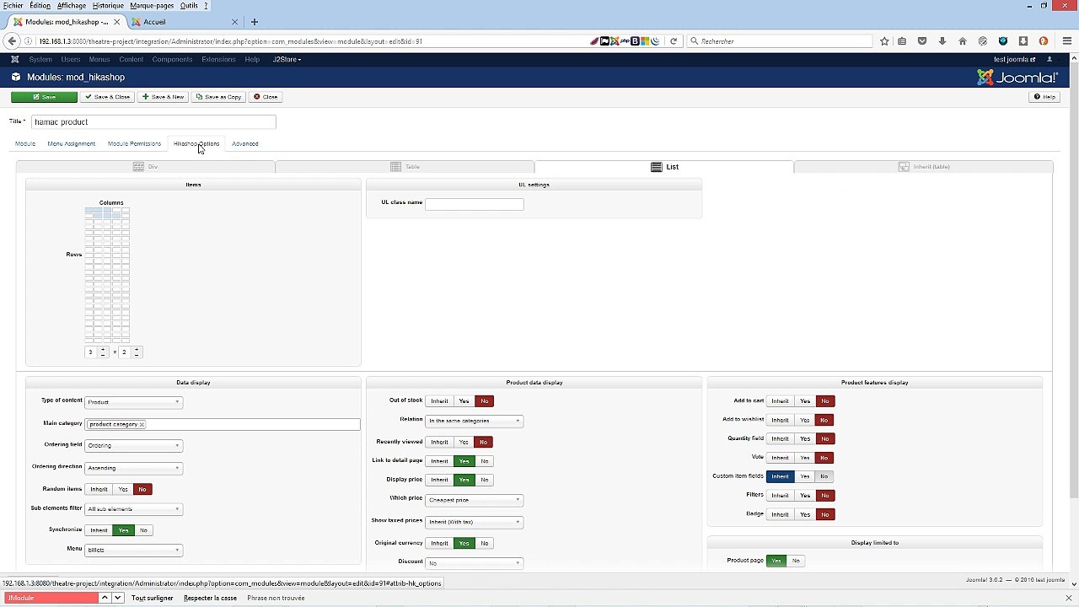This screenshot has height=607, width=1079.
Task: Open the new tab plus button
Action: pos(254,22)
